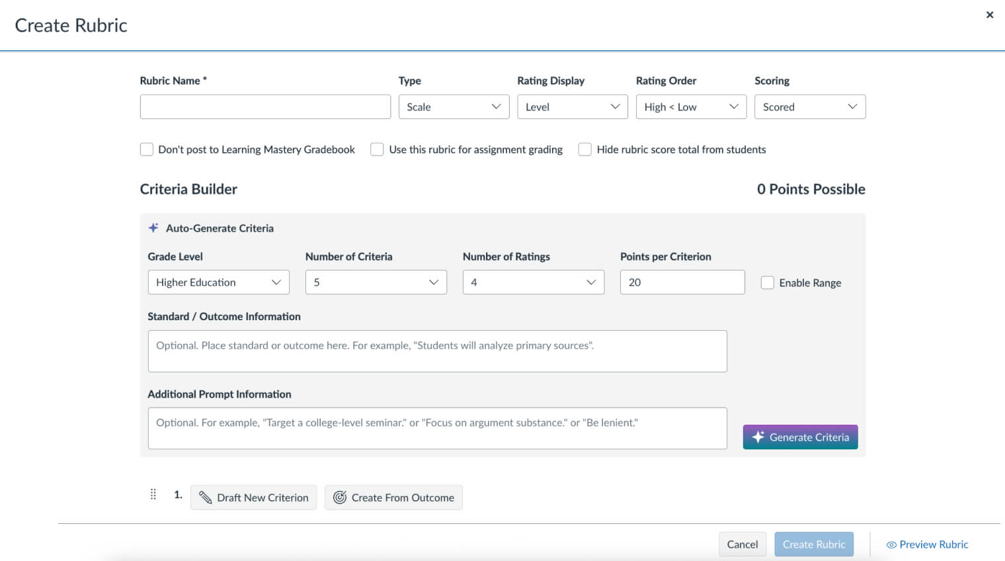Open the Grade Level dropdown
This screenshot has height=561, width=1005.
(218, 282)
